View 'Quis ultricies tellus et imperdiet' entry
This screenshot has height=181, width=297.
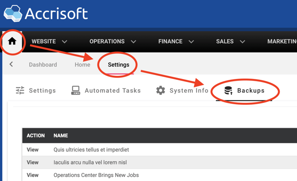click(33, 150)
